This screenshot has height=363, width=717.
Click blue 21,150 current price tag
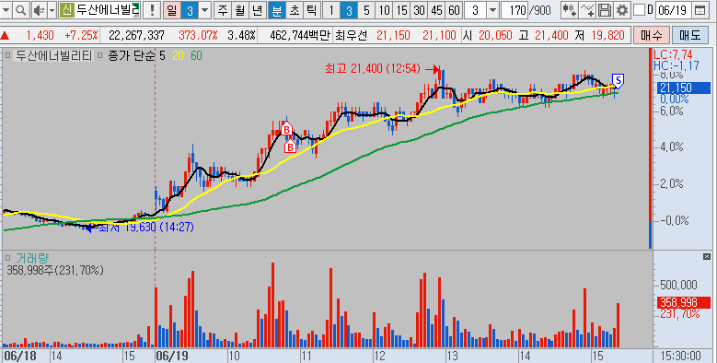coord(684,88)
